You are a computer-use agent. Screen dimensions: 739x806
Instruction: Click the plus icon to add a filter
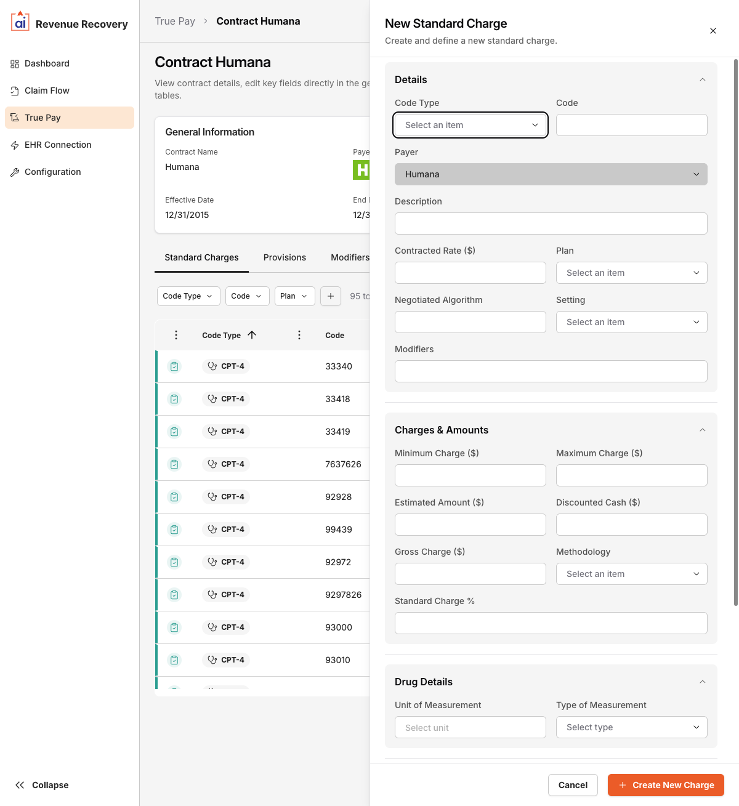click(331, 296)
